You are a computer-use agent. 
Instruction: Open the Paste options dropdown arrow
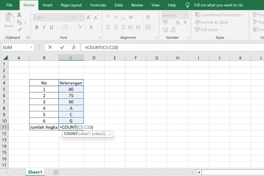9,31
